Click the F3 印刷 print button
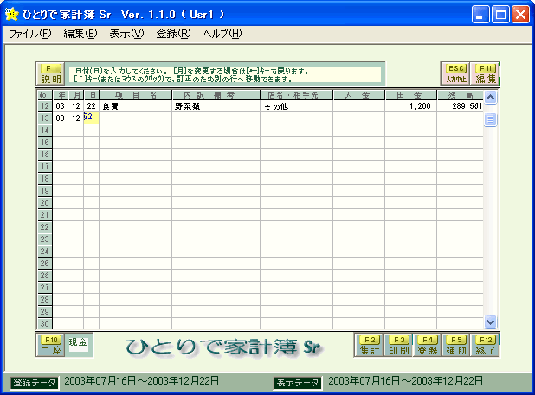This screenshot has width=535, height=395. (x=398, y=346)
